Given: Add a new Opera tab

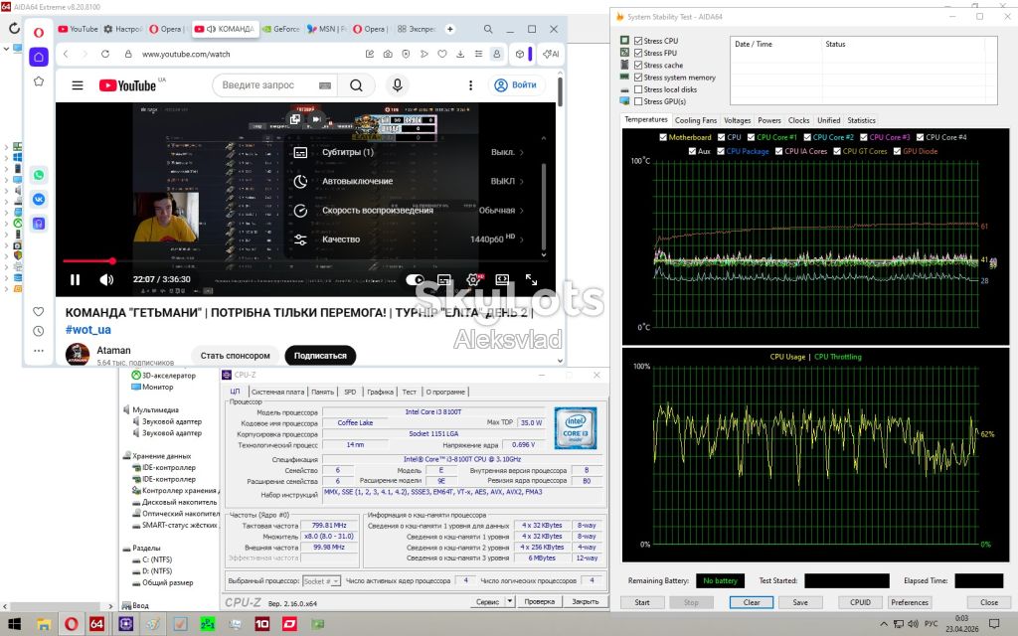Looking at the screenshot, I should (450, 29).
